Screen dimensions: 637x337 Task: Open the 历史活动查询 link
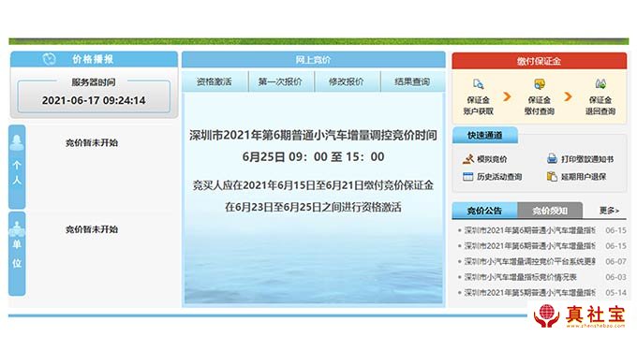(499, 177)
